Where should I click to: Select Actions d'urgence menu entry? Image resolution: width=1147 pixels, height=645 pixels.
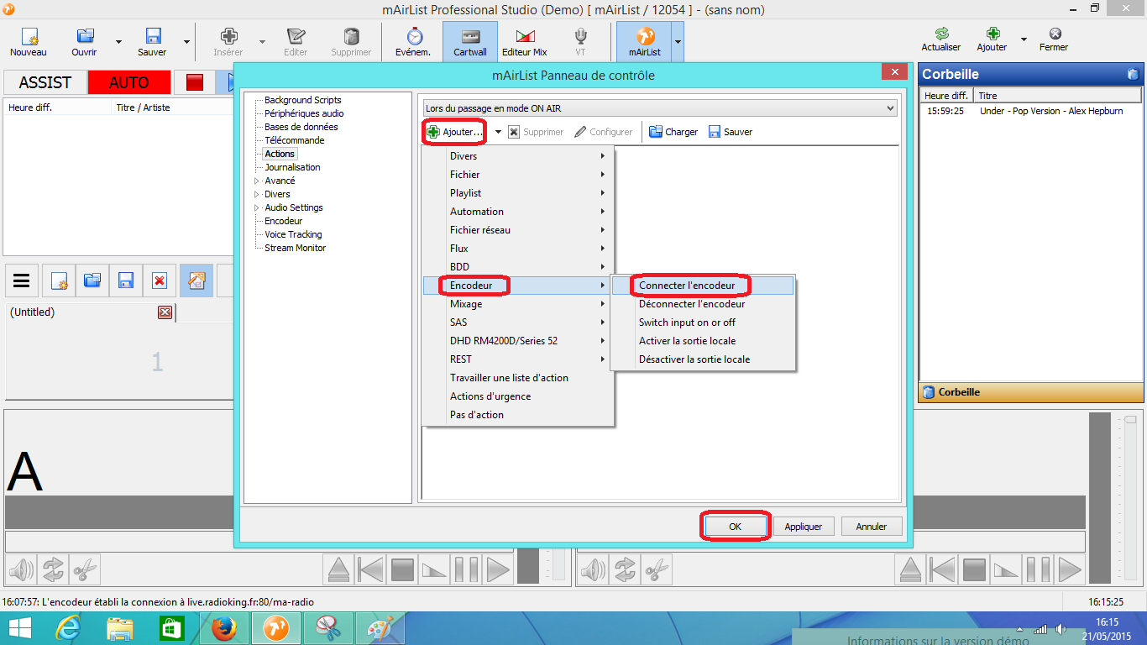[x=518, y=396]
